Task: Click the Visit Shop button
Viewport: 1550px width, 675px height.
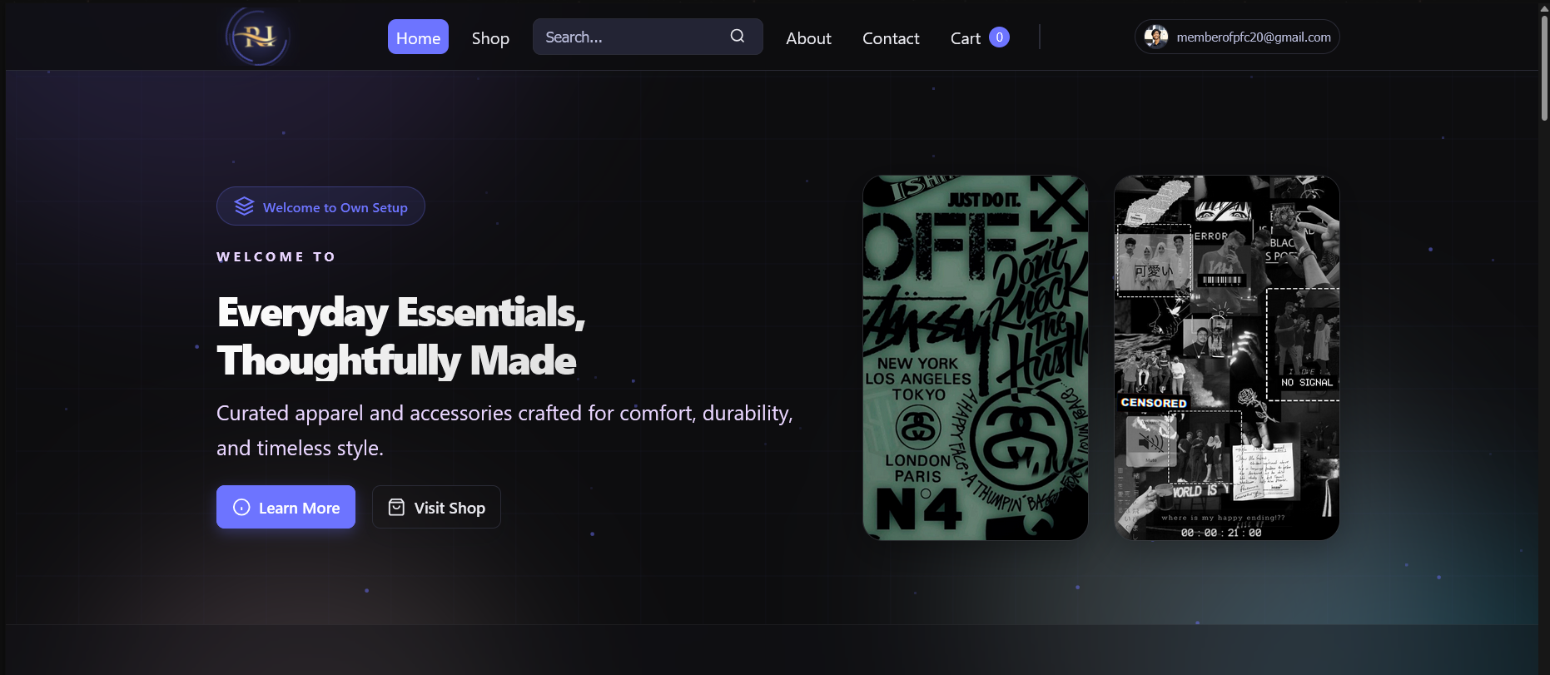Action: coord(436,507)
